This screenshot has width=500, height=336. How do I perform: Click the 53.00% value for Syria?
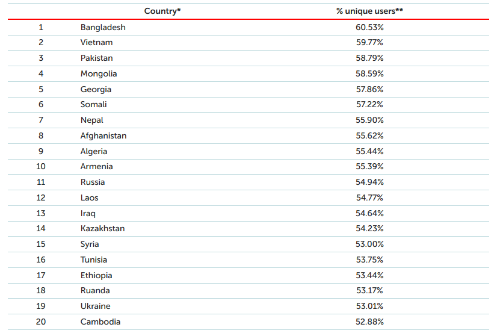click(x=369, y=244)
